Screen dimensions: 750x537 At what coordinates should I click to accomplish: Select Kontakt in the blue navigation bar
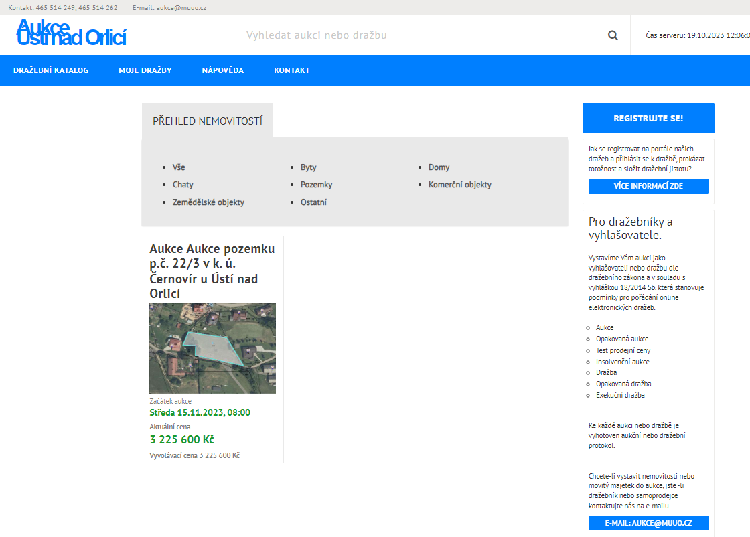point(292,70)
